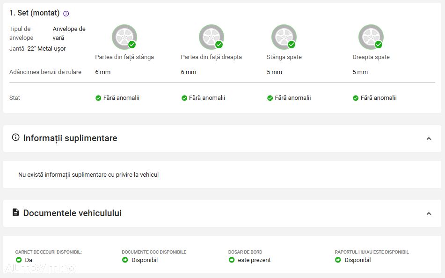Click the Stânga spate wheel icon
The image size is (445, 278).
click(x=284, y=37)
